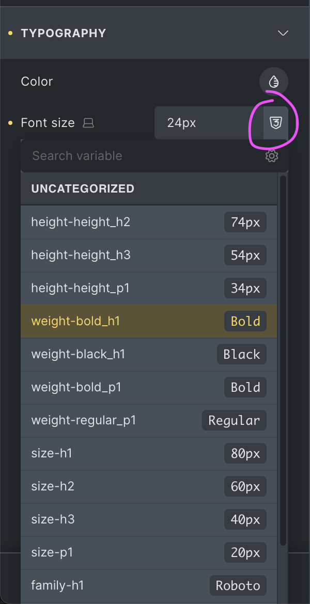The image size is (310, 604).
Task: Collapse the Typography section chevron
Action: coord(283,33)
